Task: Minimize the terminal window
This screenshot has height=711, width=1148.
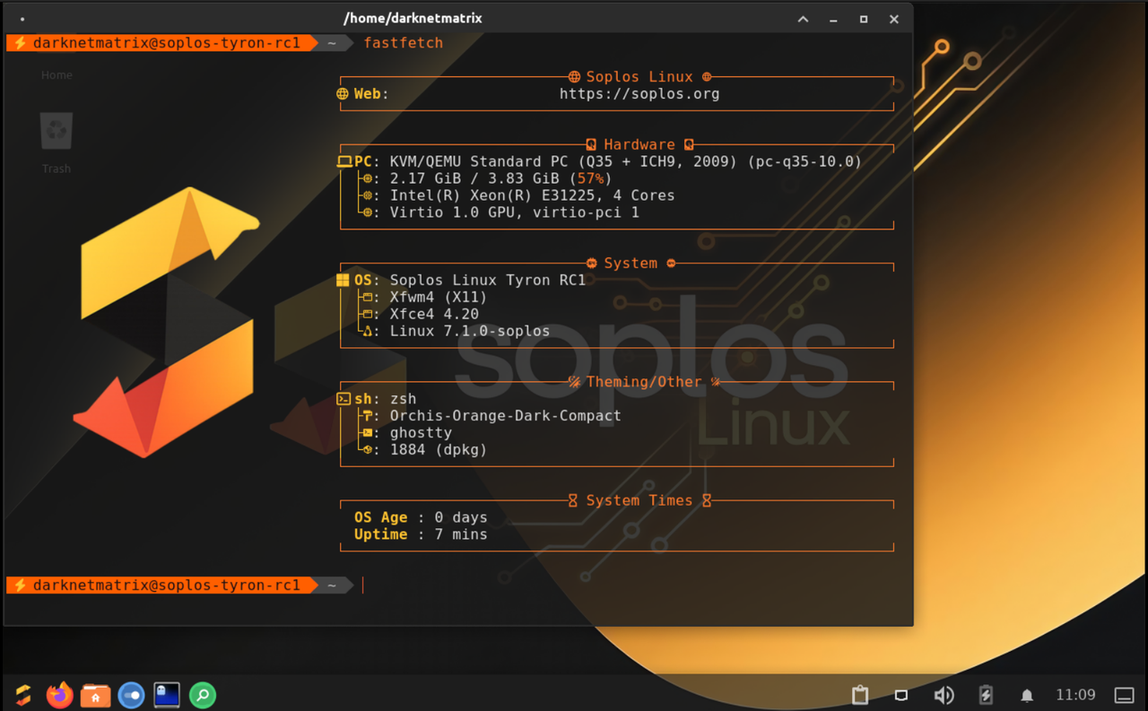Action: 833,19
